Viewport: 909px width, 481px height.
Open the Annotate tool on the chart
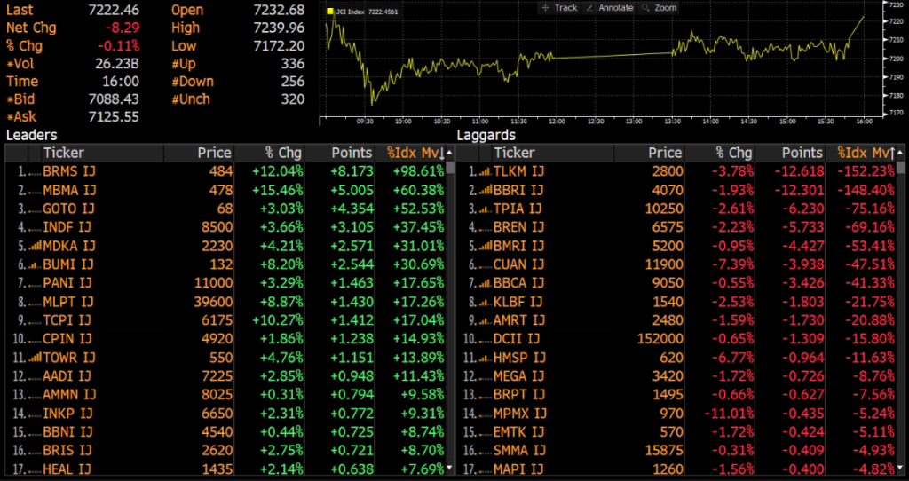coord(609,7)
